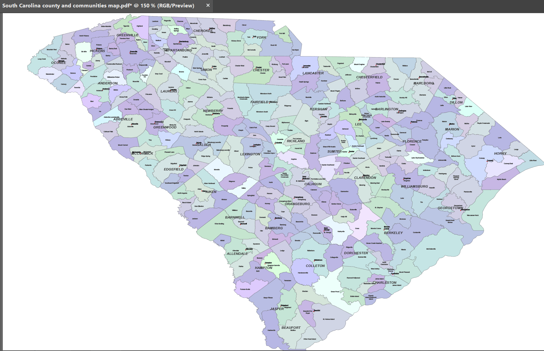This screenshot has width=544, height=351.
Task: Select the CLARENDON county label
Action: click(365, 178)
